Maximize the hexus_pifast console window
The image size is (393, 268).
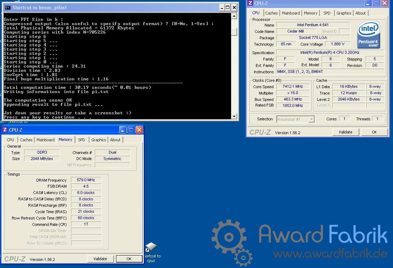pyautogui.click(x=228, y=7)
